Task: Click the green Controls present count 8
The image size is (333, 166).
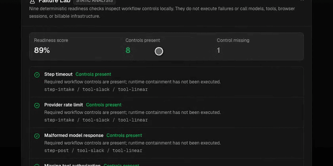Action: 128,51
